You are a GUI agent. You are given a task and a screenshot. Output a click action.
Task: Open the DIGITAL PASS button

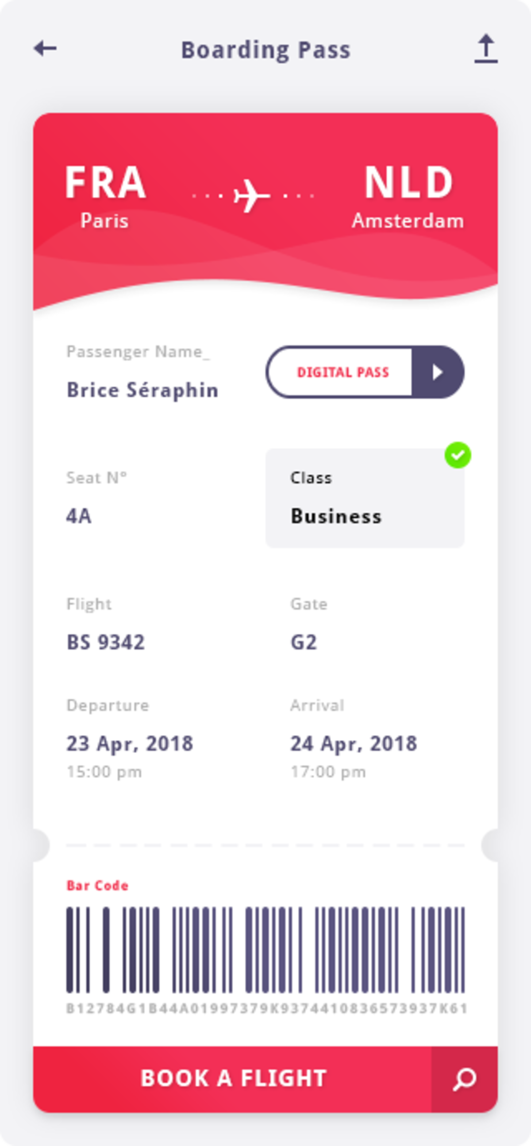365,372
